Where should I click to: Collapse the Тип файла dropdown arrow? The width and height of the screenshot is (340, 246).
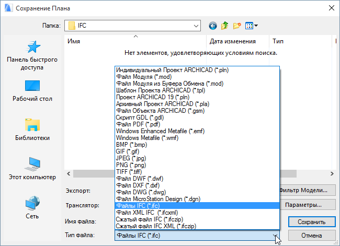click(275, 236)
